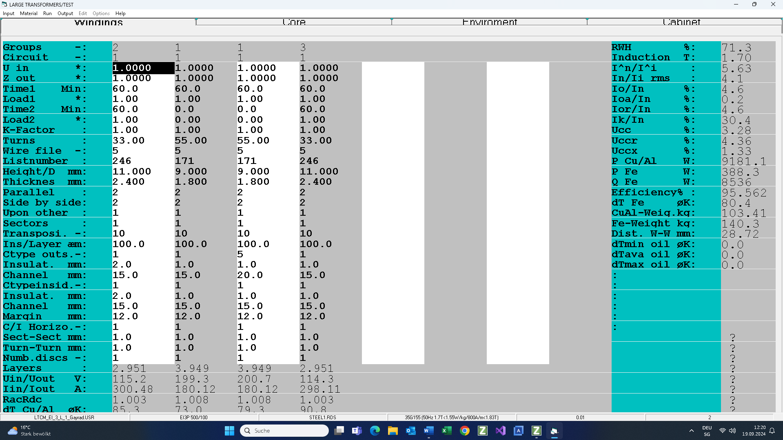Click the Ctype outs. cell with value 5
The height and width of the screenshot is (440, 783).
click(268, 254)
